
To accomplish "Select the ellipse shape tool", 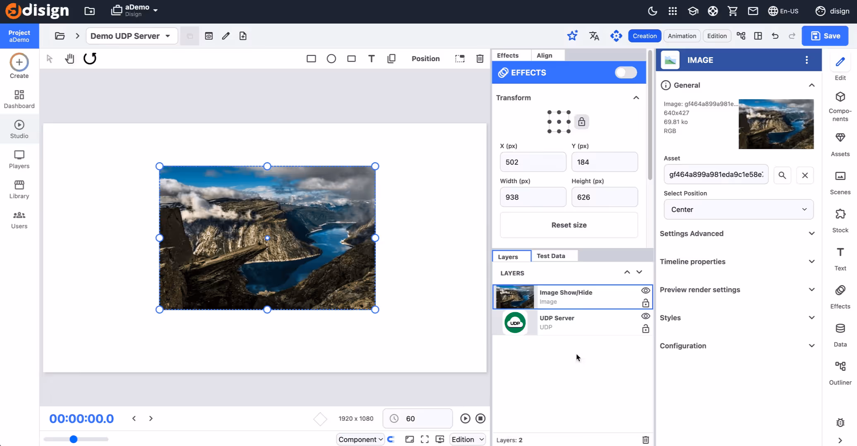I will pos(331,59).
